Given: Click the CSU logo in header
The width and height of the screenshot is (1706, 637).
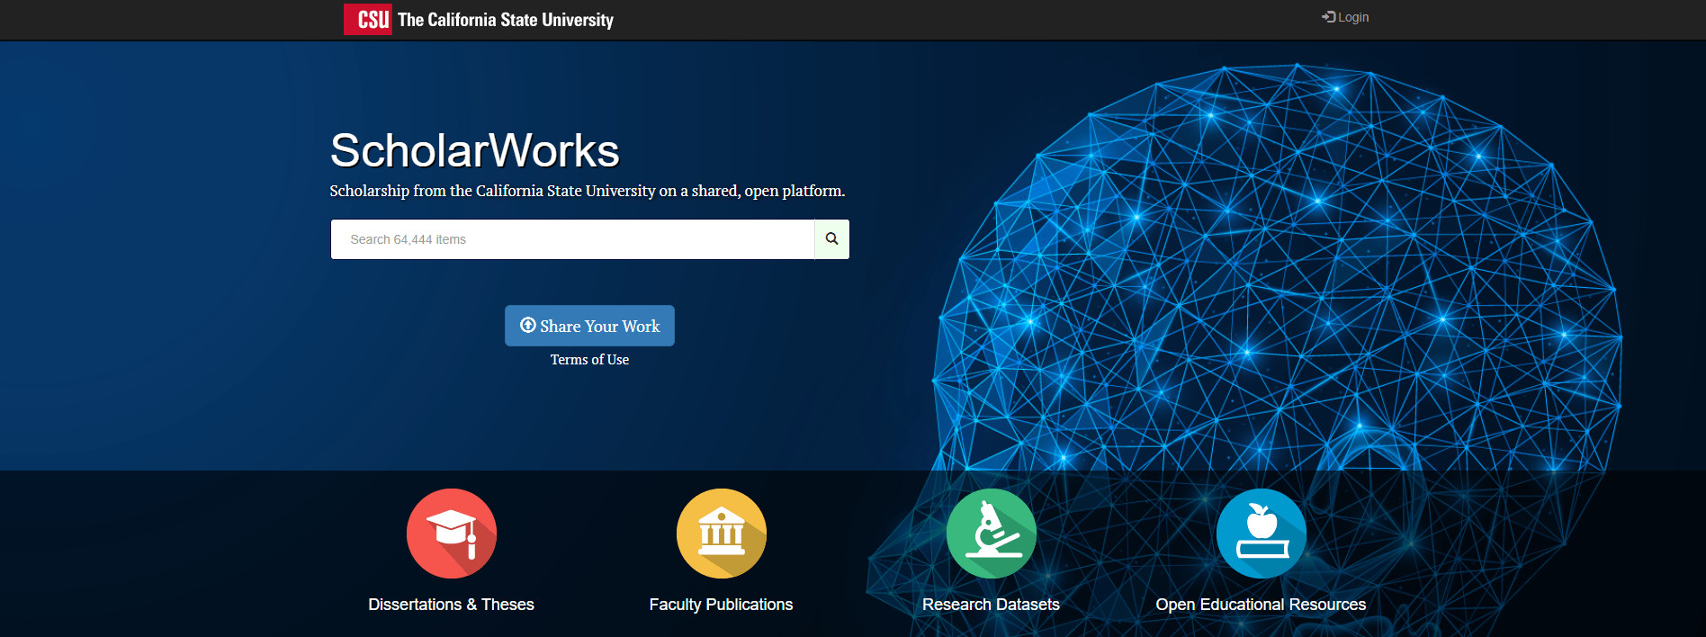Looking at the screenshot, I should tap(368, 20).
